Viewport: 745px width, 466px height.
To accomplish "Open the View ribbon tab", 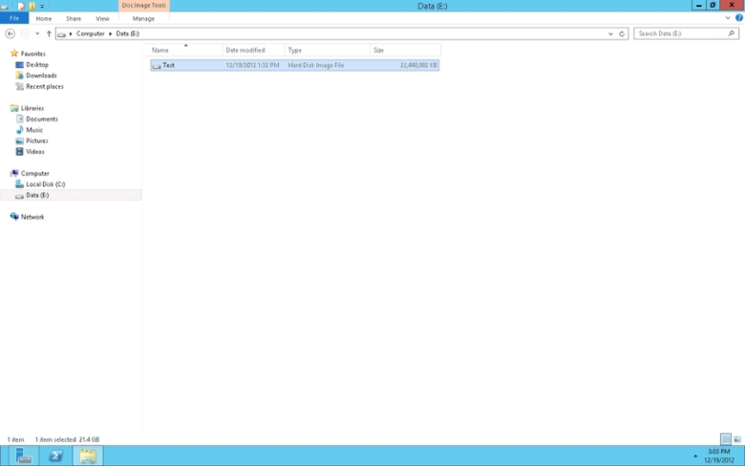I will 102,18.
